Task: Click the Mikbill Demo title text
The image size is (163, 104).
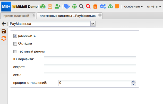Action: pos(27,6)
